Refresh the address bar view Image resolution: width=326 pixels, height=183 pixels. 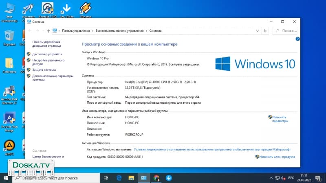tap(265, 30)
